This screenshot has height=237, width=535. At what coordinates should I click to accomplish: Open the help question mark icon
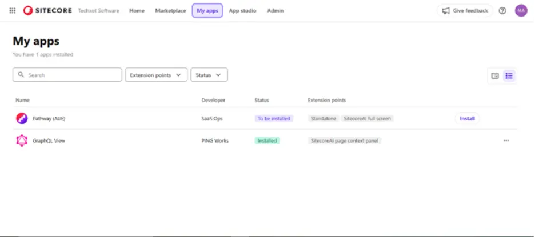click(x=502, y=11)
